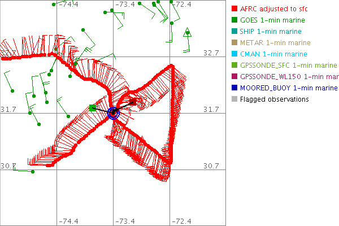339x226 pixels.
Task: Click the blue MOORED_BUOY legend swatch
Action: [234, 88]
